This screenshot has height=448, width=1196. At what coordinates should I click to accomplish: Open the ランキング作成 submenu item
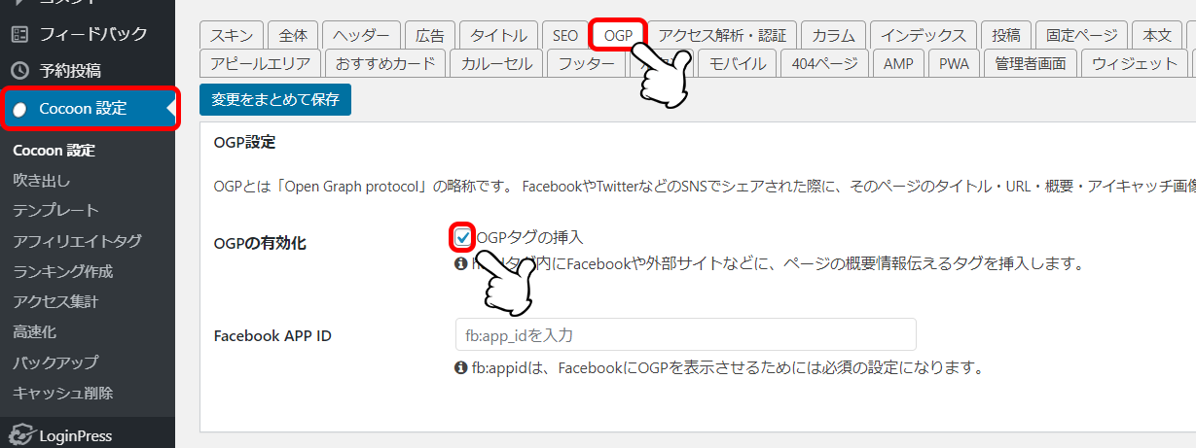coord(62,271)
